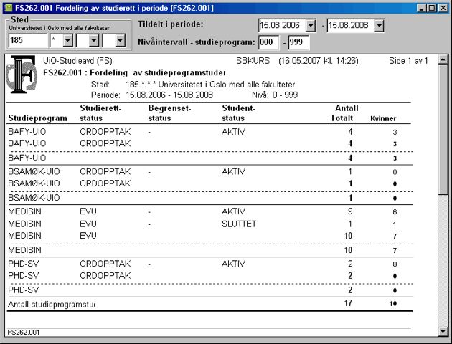Image resolution: width=452 pixels, height=344 pixels.
Task: Click the start date field 15.08.2006
Action: tap(282, 26)
